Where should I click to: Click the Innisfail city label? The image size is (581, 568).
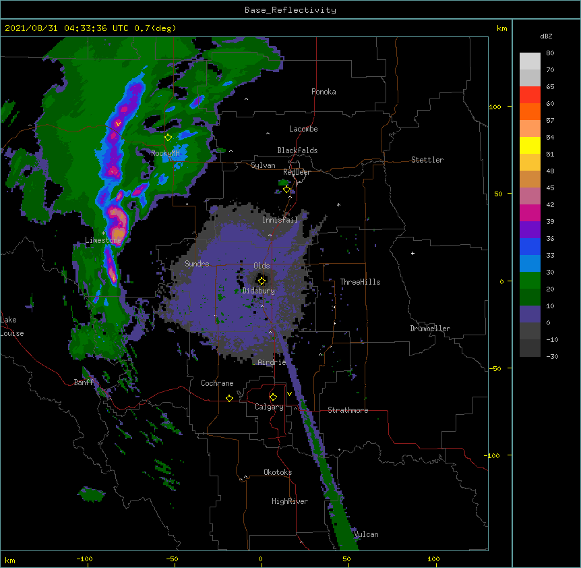(280, 220)
